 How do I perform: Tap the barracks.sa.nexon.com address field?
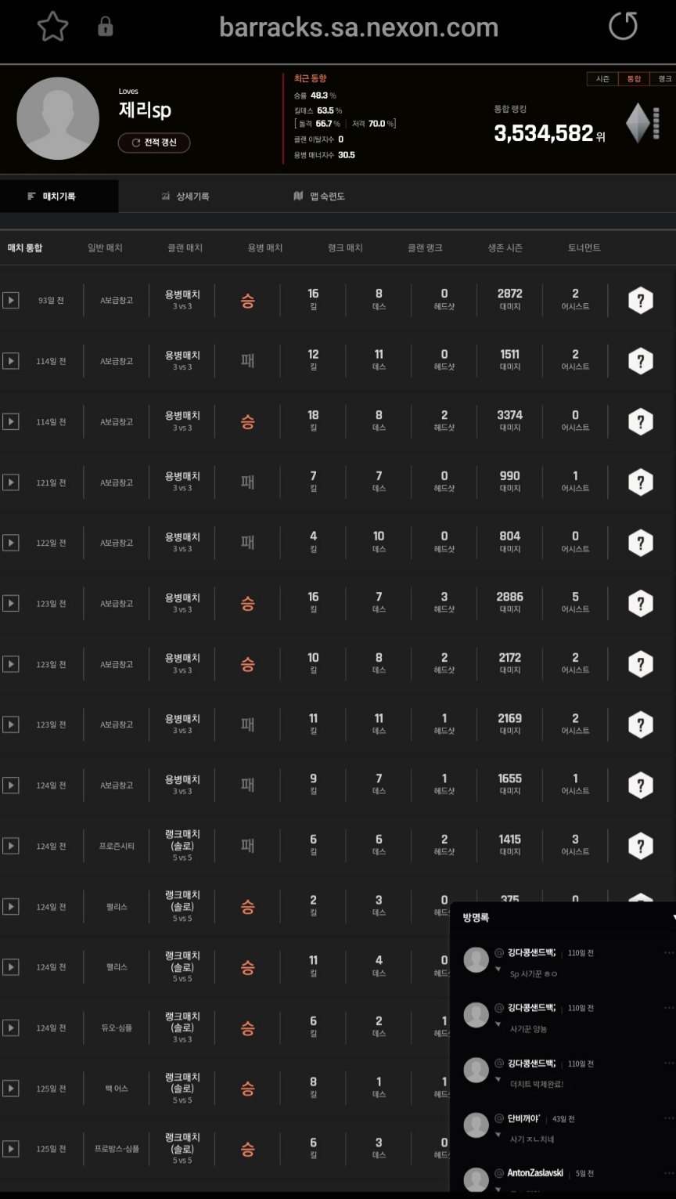(358, 27)
